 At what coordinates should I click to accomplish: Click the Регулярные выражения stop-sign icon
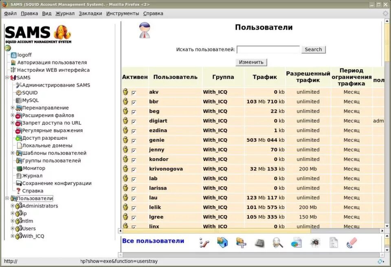tap(19, 130)
